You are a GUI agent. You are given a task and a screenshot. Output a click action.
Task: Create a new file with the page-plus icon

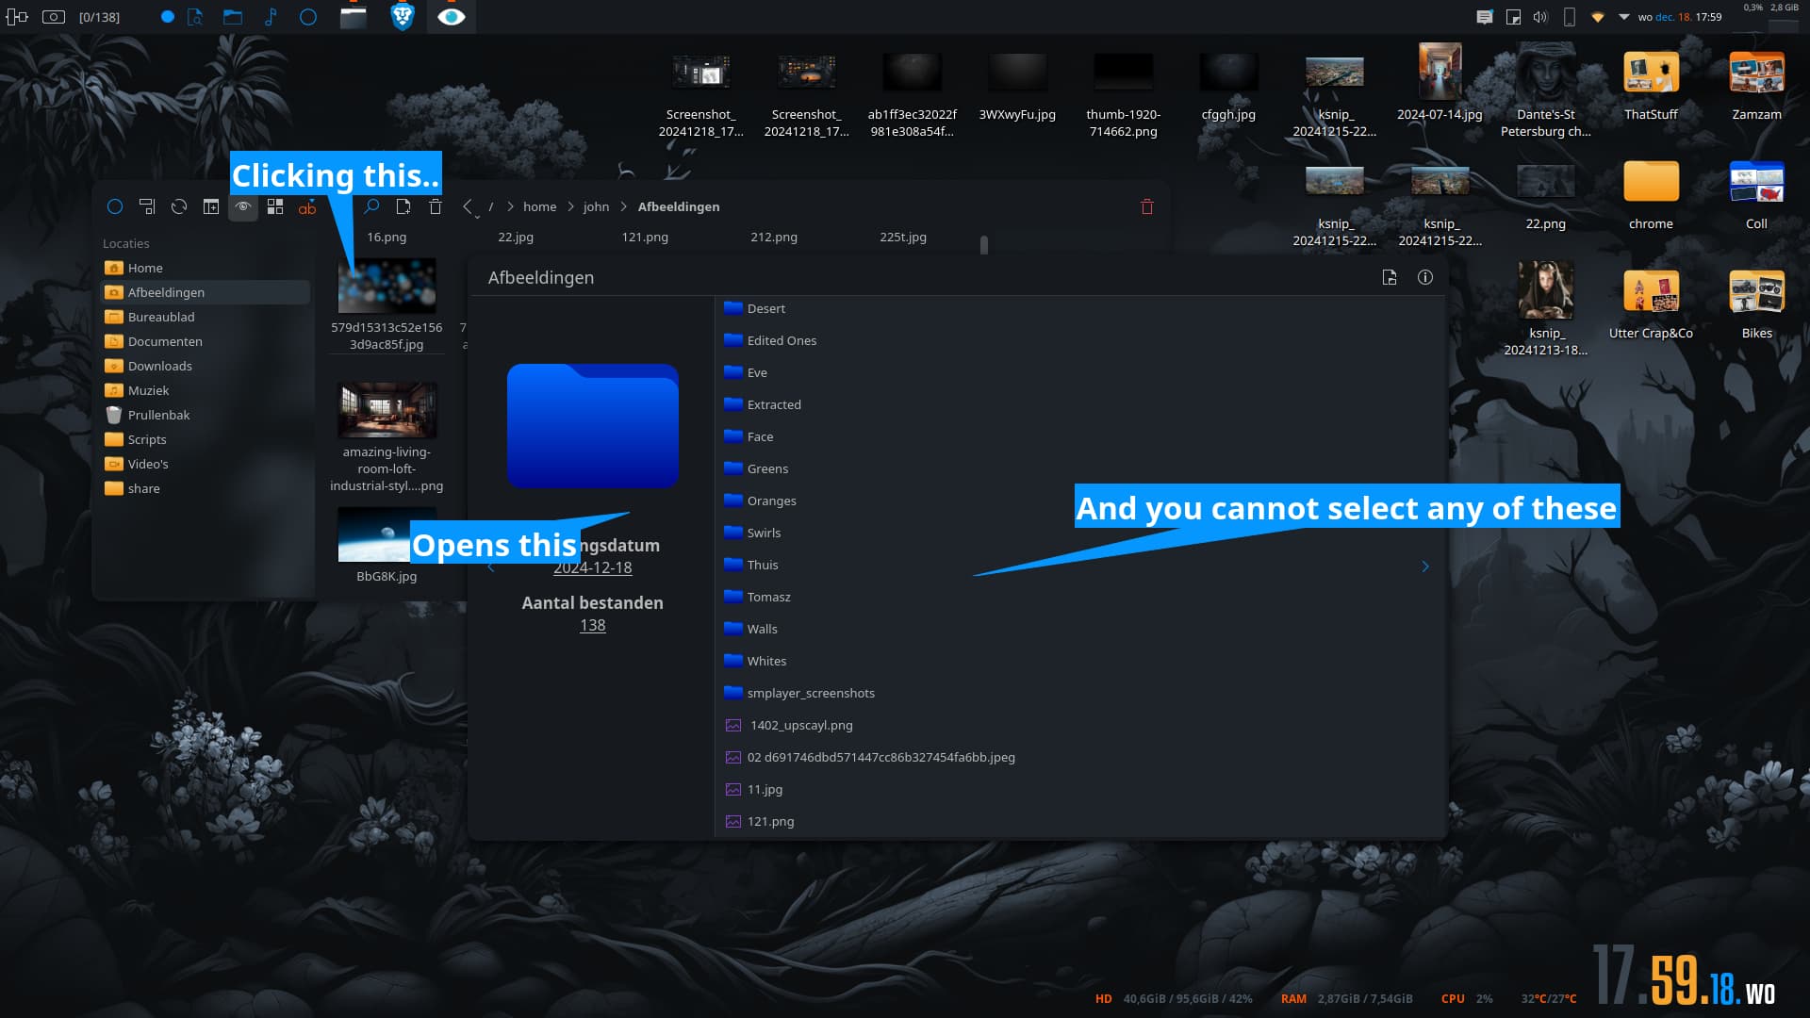[403, 206]
